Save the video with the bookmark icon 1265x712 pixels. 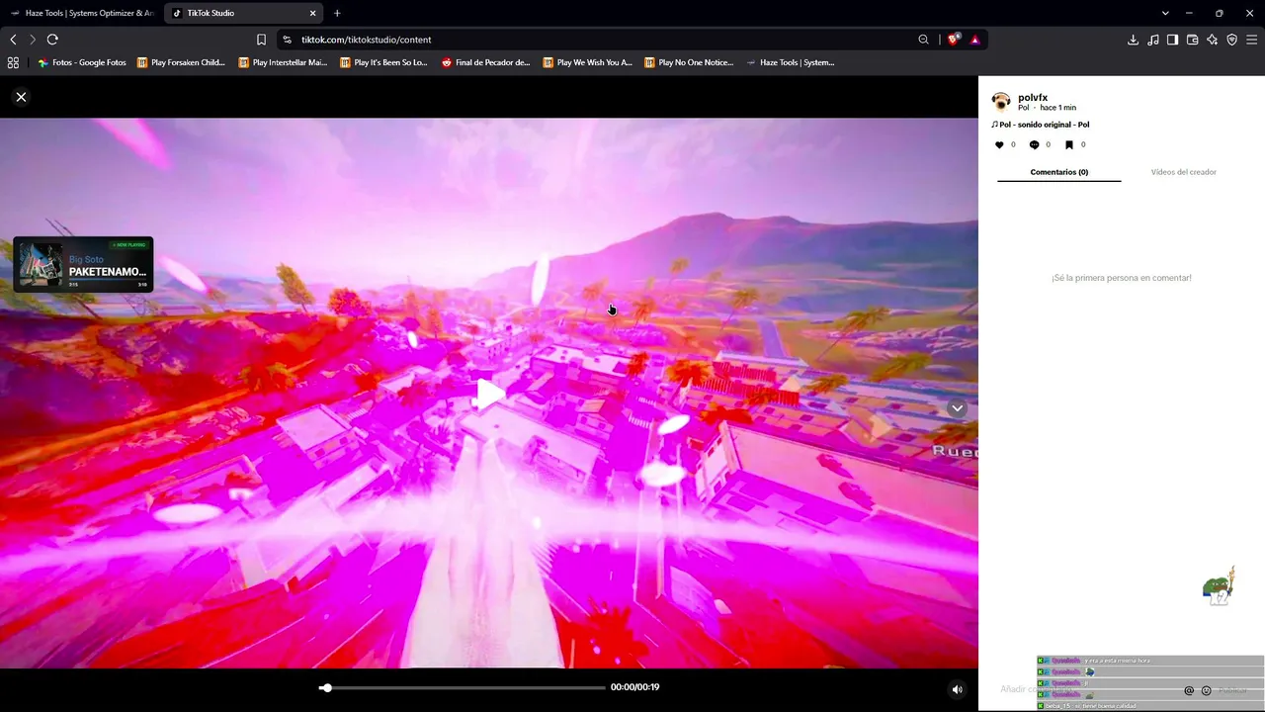pos(1068,144)
